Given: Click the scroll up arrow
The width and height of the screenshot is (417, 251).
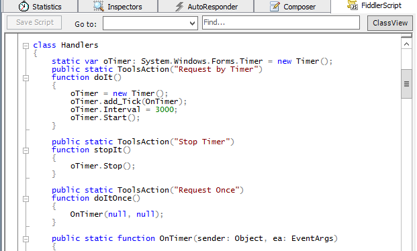Looking at the screenshot, I should coord(406,44).
